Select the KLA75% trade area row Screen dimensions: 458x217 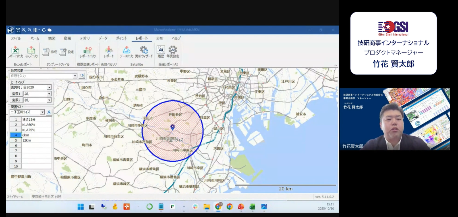click(37, 130)
